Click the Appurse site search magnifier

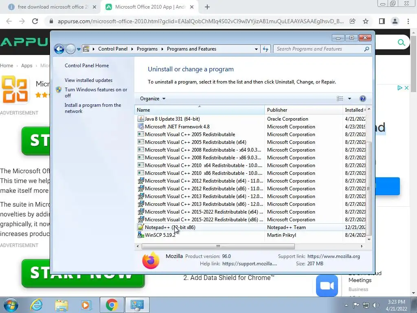pos(401,42)
